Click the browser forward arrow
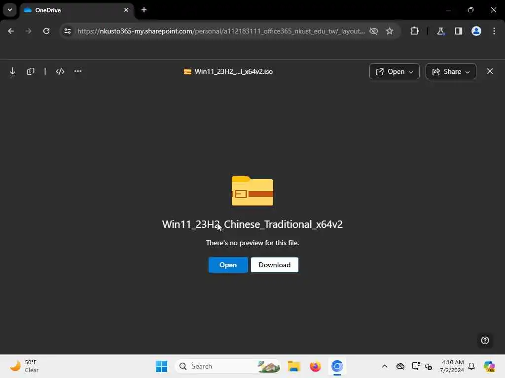Image resolution: width=505 pixels, height=378 pixels. click(x=28, y=31)
